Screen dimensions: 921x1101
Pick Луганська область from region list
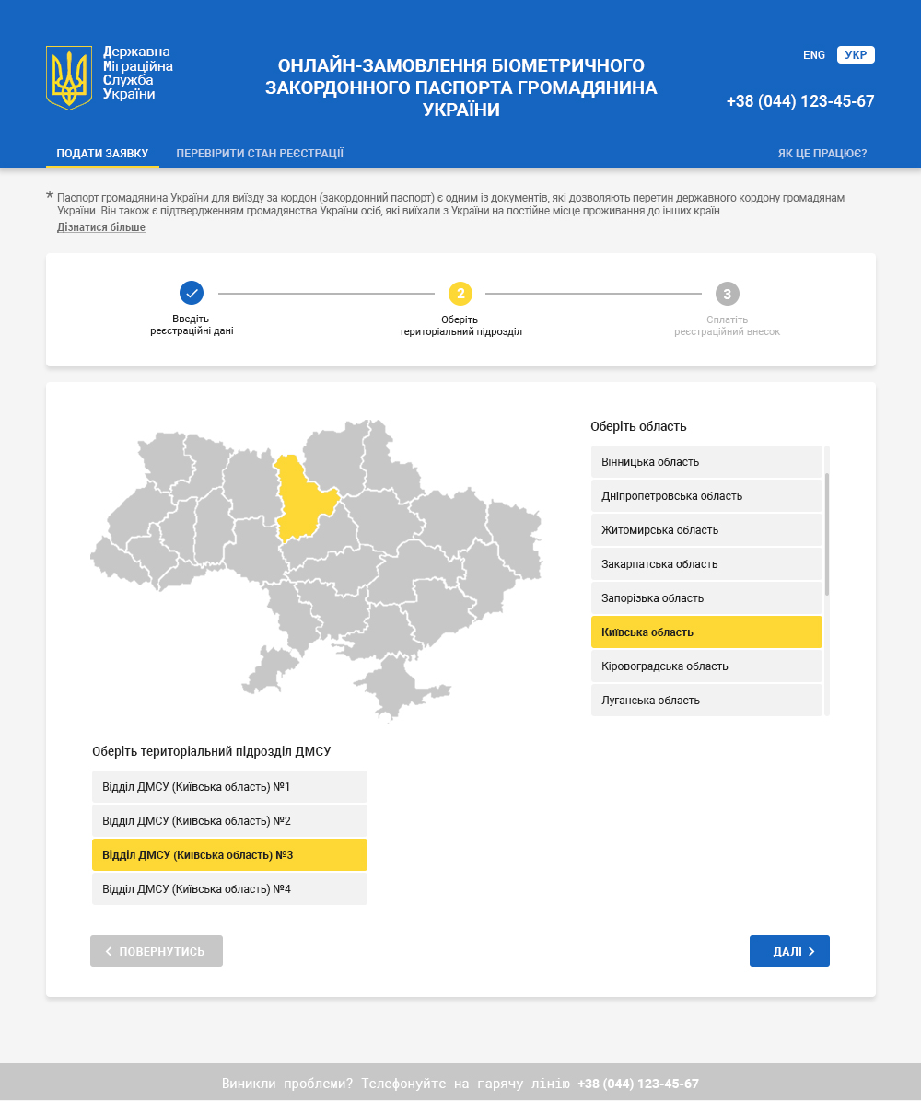tap(706, 701)
